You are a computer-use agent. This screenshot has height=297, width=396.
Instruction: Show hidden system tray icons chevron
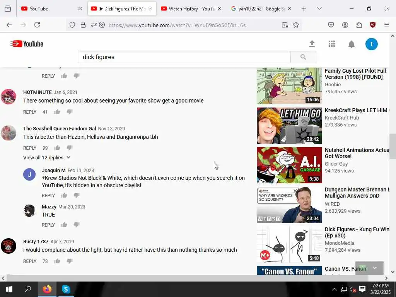pyautogui.click(x=334, y=289)
